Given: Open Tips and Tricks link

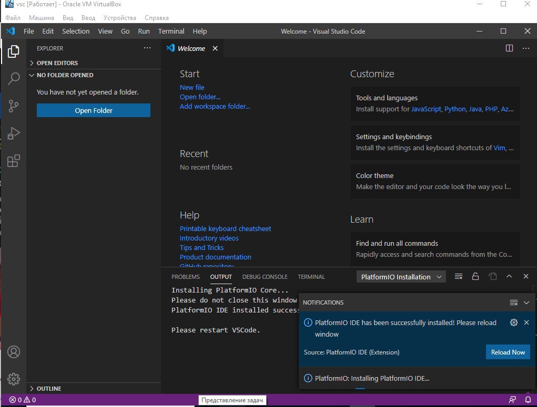Looking at the screenshot, I should (x=201, y=248).
